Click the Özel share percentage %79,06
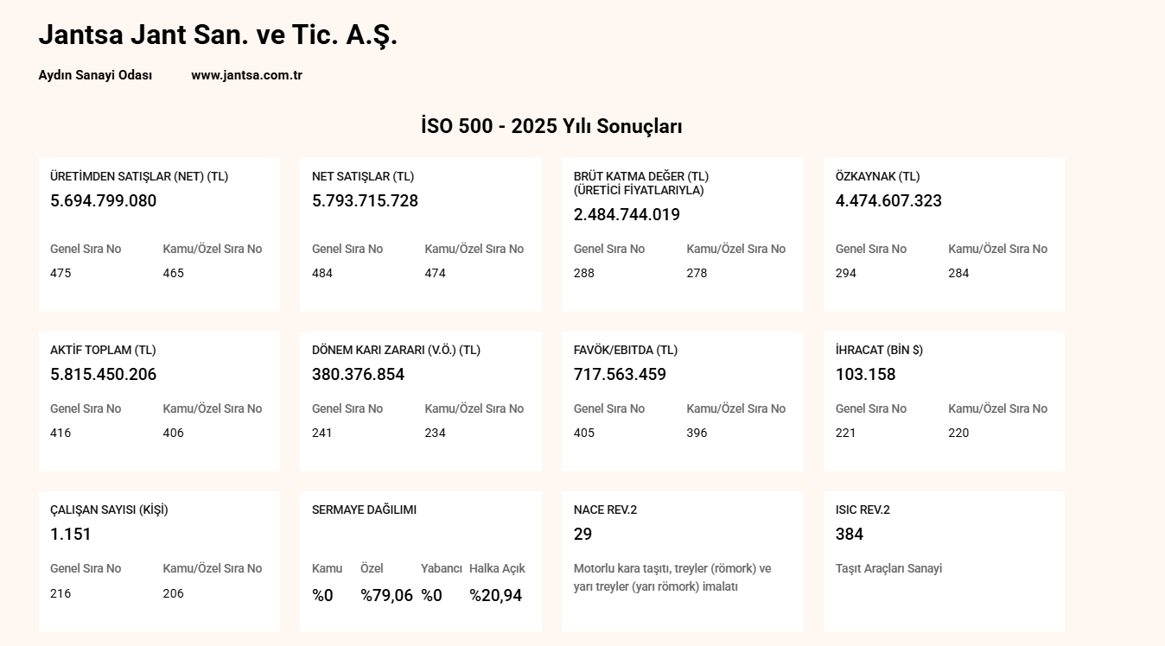This screenshot has height=646, width=1165. click(386, 596)
